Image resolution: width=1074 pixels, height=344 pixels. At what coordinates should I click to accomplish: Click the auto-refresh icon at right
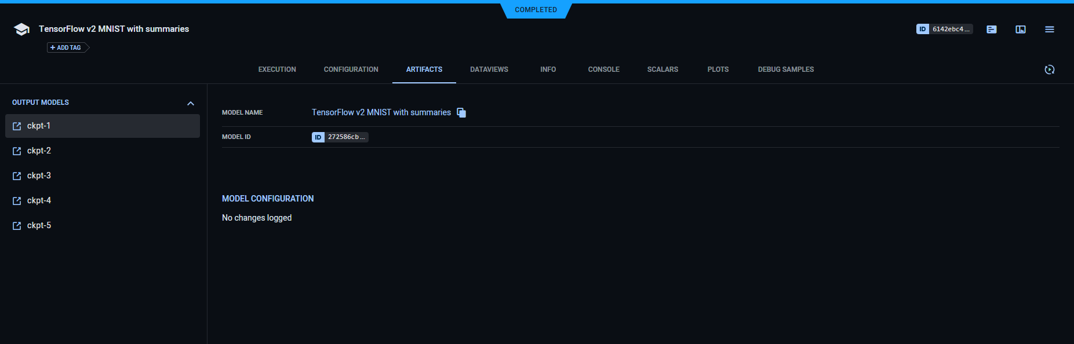[x=1050, y=69]
